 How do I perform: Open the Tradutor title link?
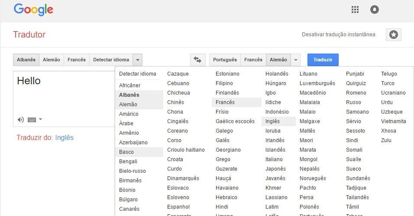point(29,35)
